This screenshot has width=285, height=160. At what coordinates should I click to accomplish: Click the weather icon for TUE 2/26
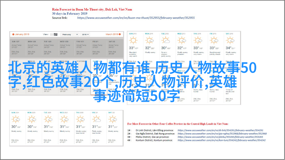tap(48, 119)
